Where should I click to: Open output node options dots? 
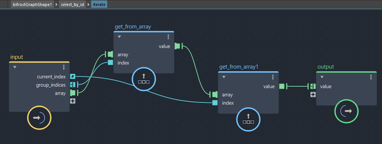[371, 77]
